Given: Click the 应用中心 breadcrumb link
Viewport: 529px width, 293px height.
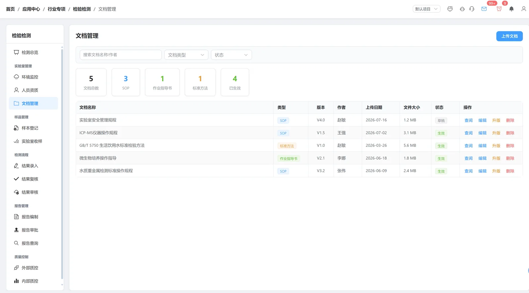Looking at the screenshot, I should point(31,9).
